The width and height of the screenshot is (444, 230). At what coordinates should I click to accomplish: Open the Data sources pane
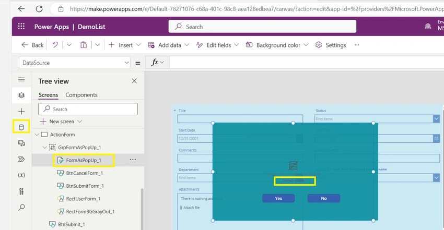click(x=21, y=127)
